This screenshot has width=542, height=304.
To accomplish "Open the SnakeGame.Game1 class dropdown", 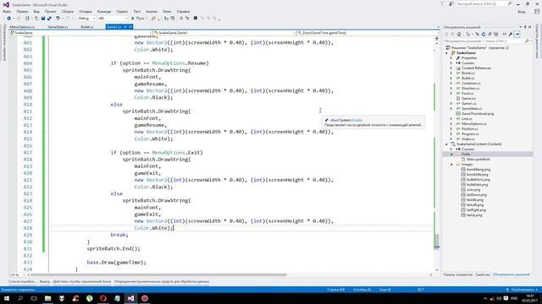I will point(224,33).
